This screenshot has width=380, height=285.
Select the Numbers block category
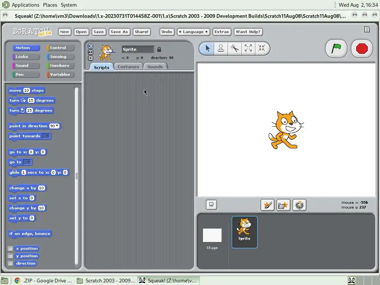(60, 65)
